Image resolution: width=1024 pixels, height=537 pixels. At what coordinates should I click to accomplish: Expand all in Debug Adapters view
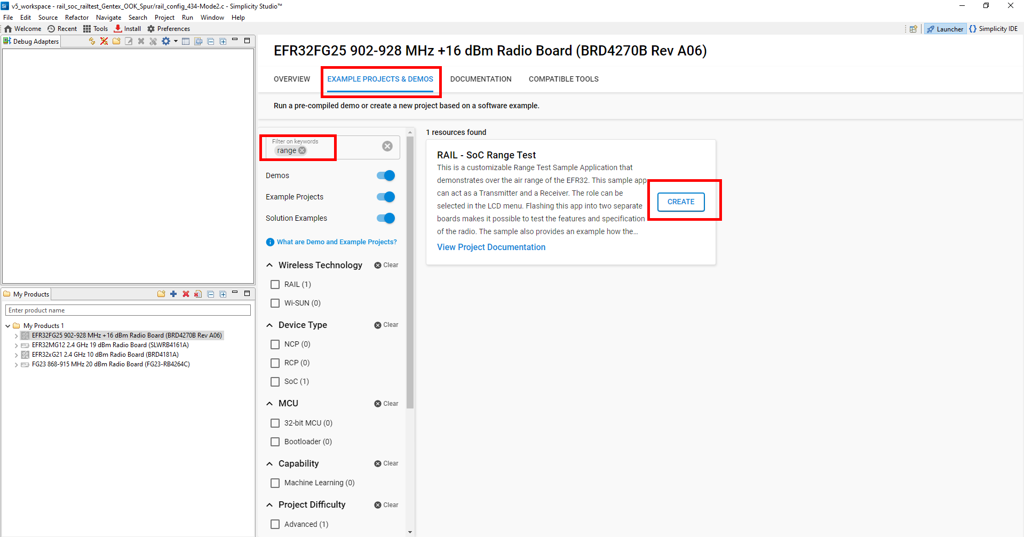coord(223,41)
